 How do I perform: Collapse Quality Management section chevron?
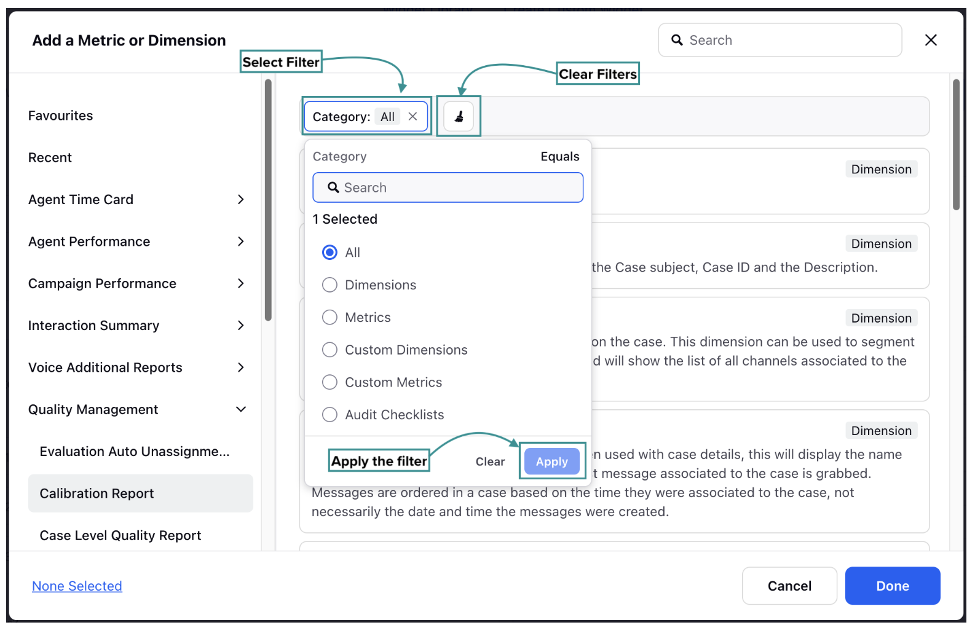click(x=241, y=409)
